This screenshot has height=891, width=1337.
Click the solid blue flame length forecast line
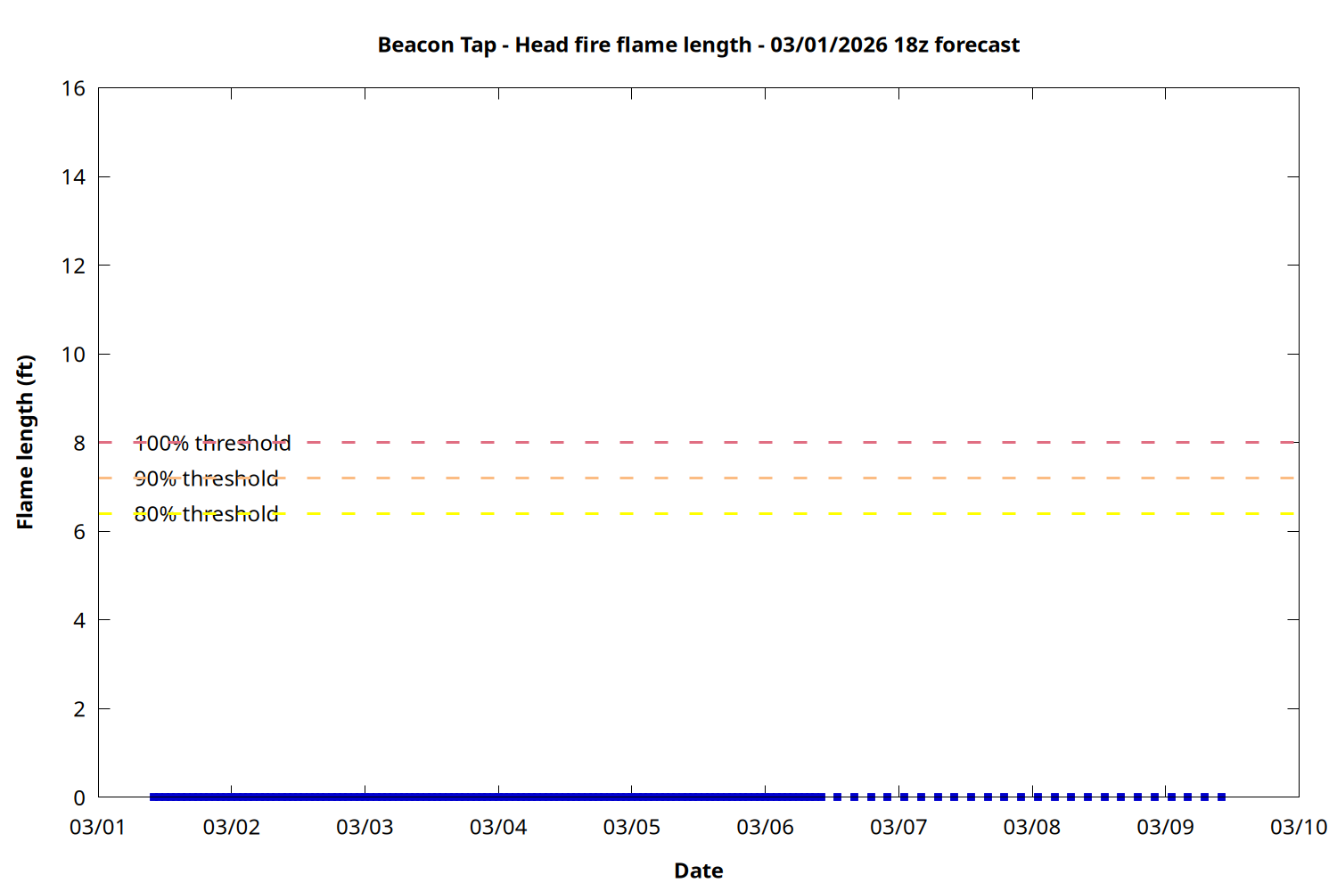pyautogui.click(x=486, y=797)
